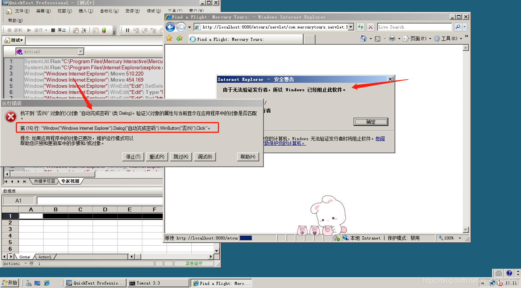This screenshot has width=521, height=288.
Task: Open the Live Search options dropdown
Action: coord(465,27)
